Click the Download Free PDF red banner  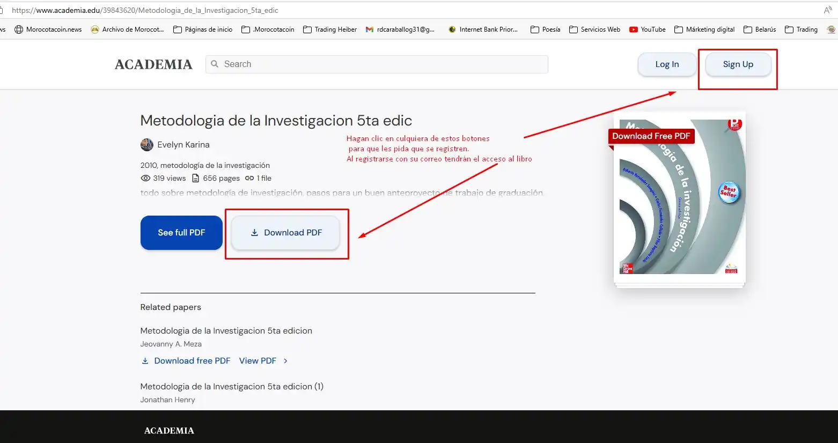coord(651,136)
